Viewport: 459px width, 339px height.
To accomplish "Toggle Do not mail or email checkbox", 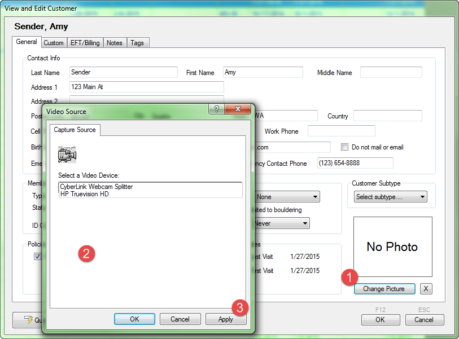I will click(x=344, y=147).
